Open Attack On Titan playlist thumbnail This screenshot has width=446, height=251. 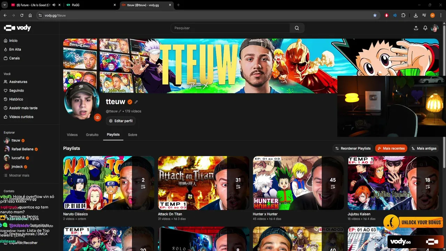[x=203, y=183]
